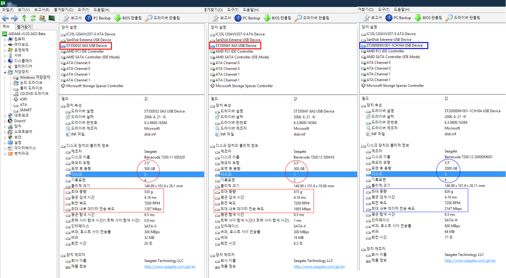Select 물리 드라이브 tree item
This screenshot has width=506, height=278.
pos(31,88)
